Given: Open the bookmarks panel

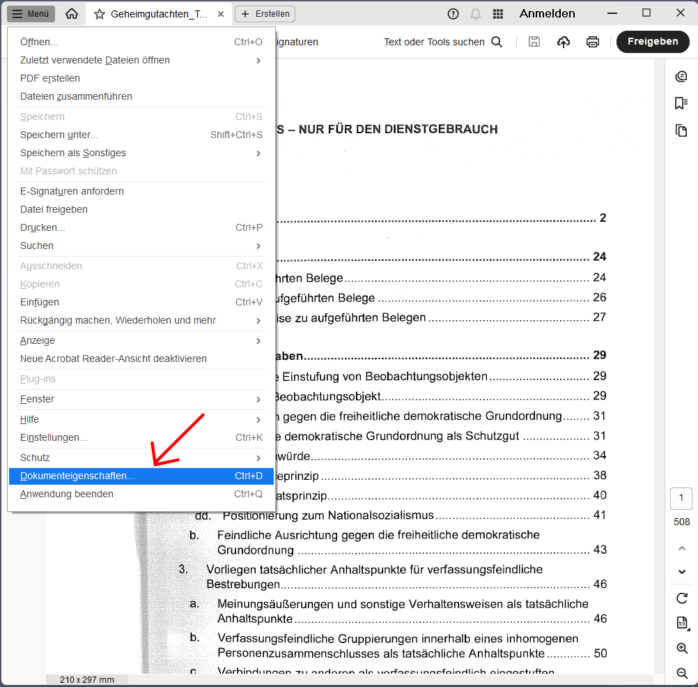Looking at the screenshot, I should pyautogui.click(x=681, y=102).
